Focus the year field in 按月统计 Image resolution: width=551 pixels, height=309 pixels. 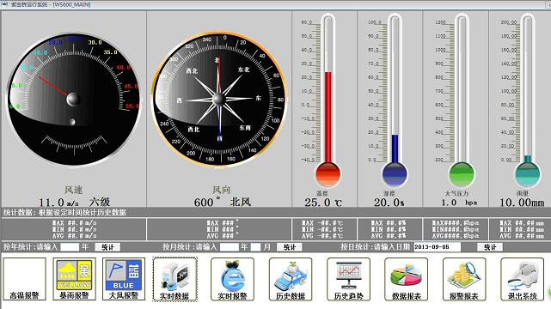230,247
